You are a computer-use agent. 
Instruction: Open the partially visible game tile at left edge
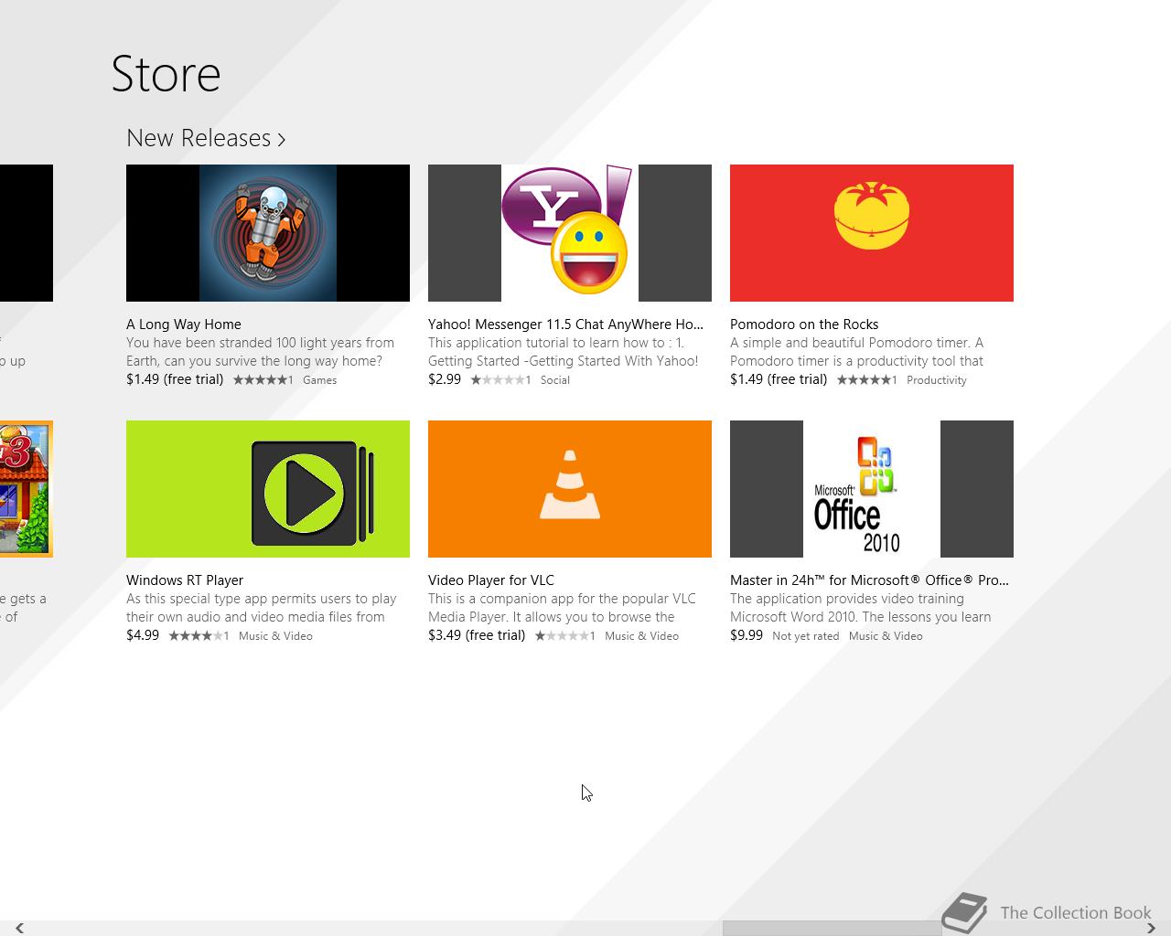tap(27, 489)
